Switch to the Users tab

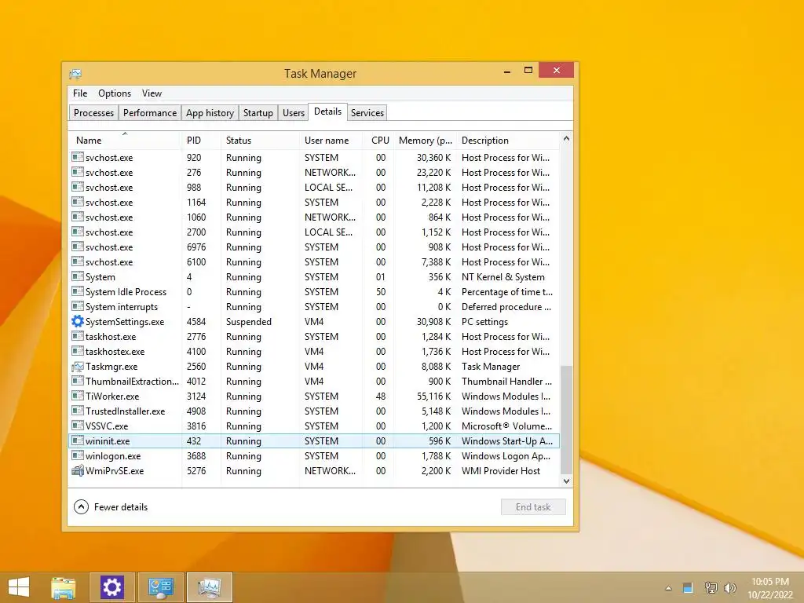[294, 113]
